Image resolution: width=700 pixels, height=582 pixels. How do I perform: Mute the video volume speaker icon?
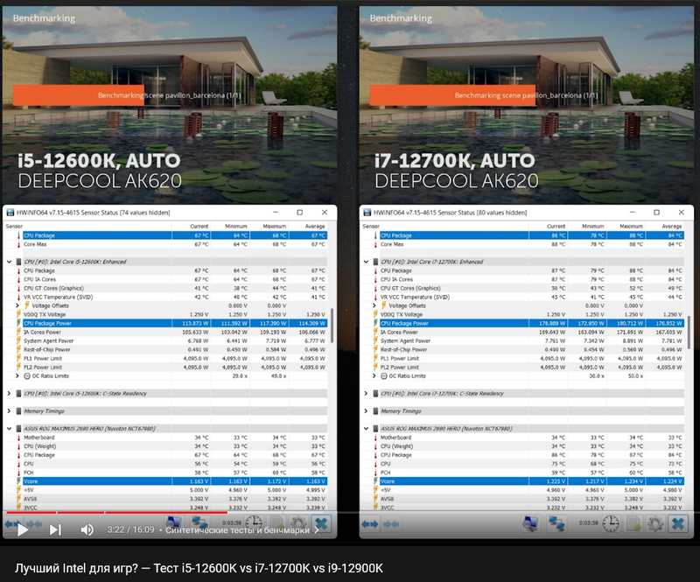pyautogui.click(x=87, y=529)
